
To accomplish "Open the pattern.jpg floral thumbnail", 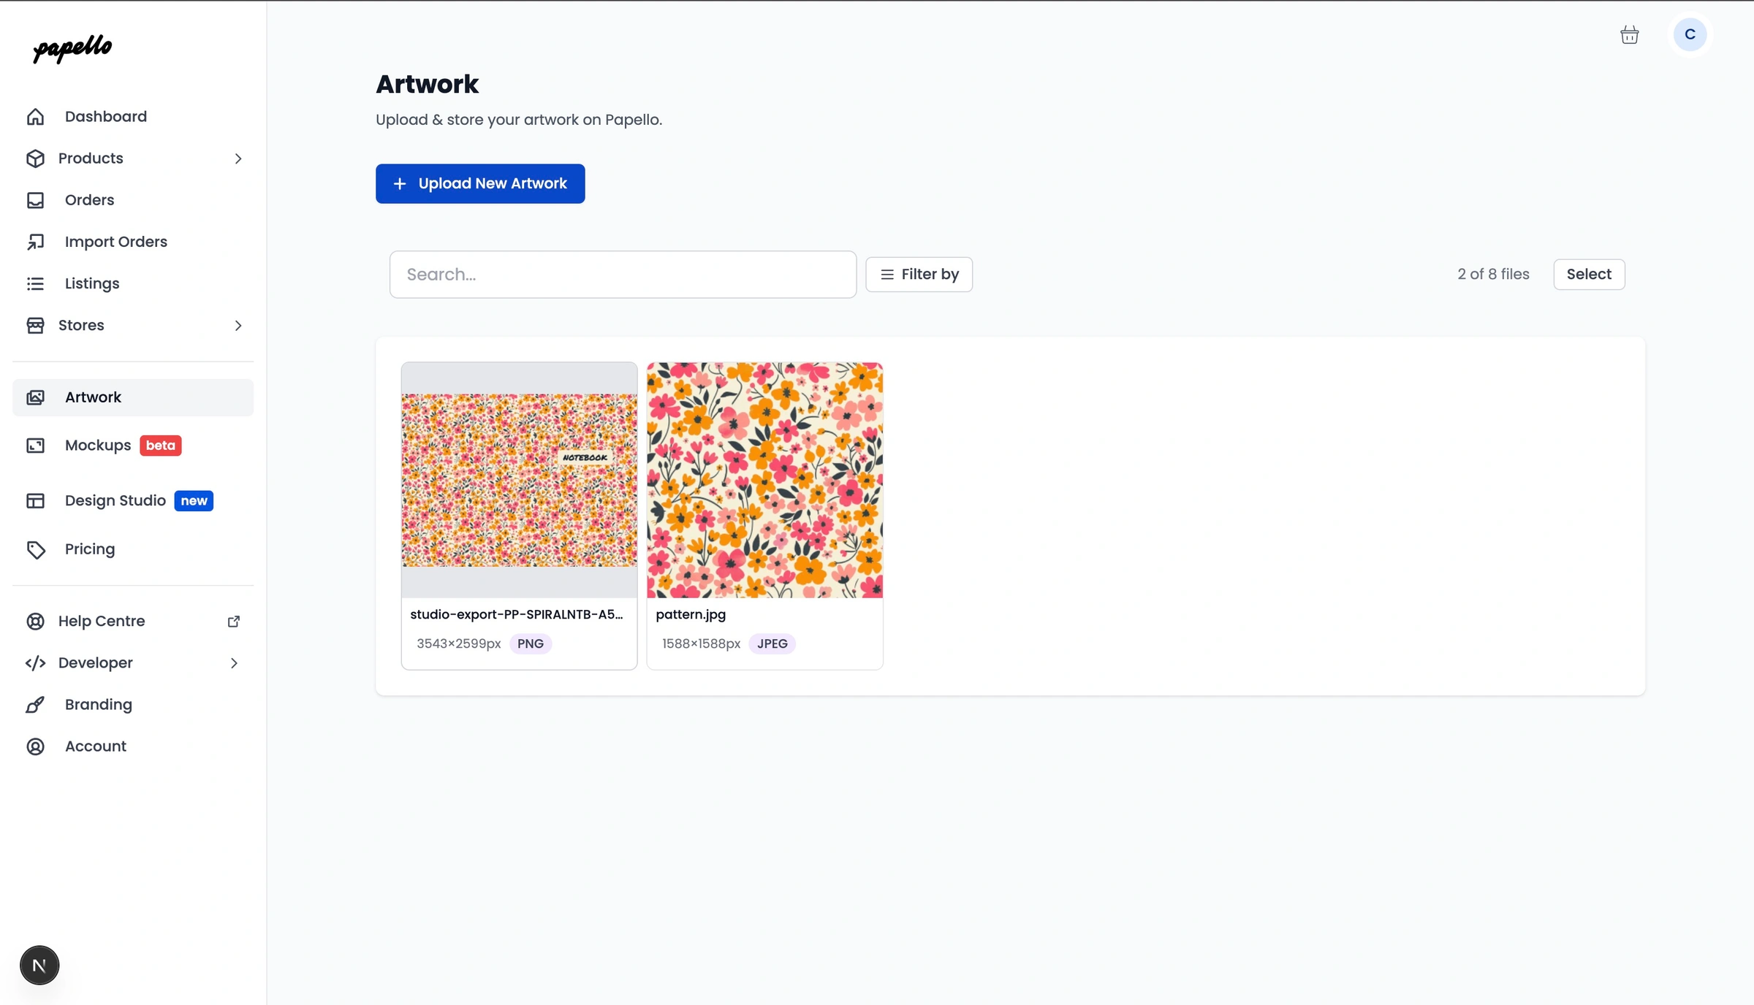I will [764, 481].
